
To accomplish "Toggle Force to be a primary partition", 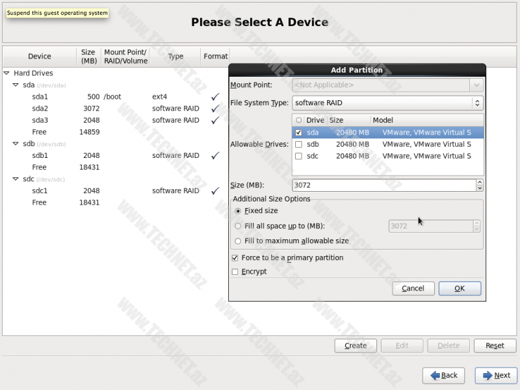I will coord(235,257).
